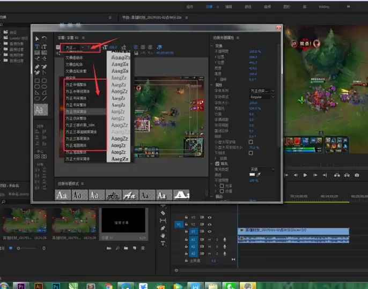This screenshot has width=368, height=289.
Task: Select the Type tool in title toolbar
Action: 37,47
